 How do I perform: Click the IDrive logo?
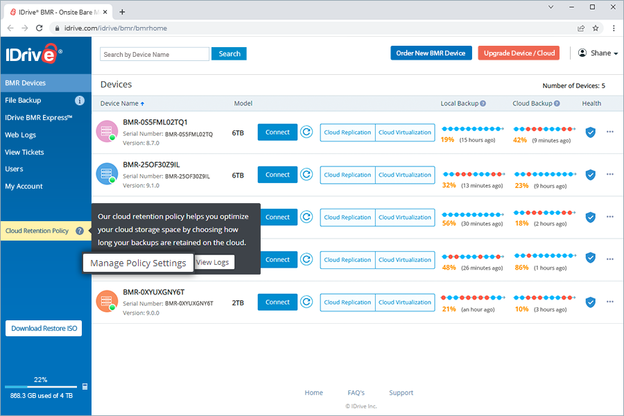pyautogui.click(x=32, y=54)
